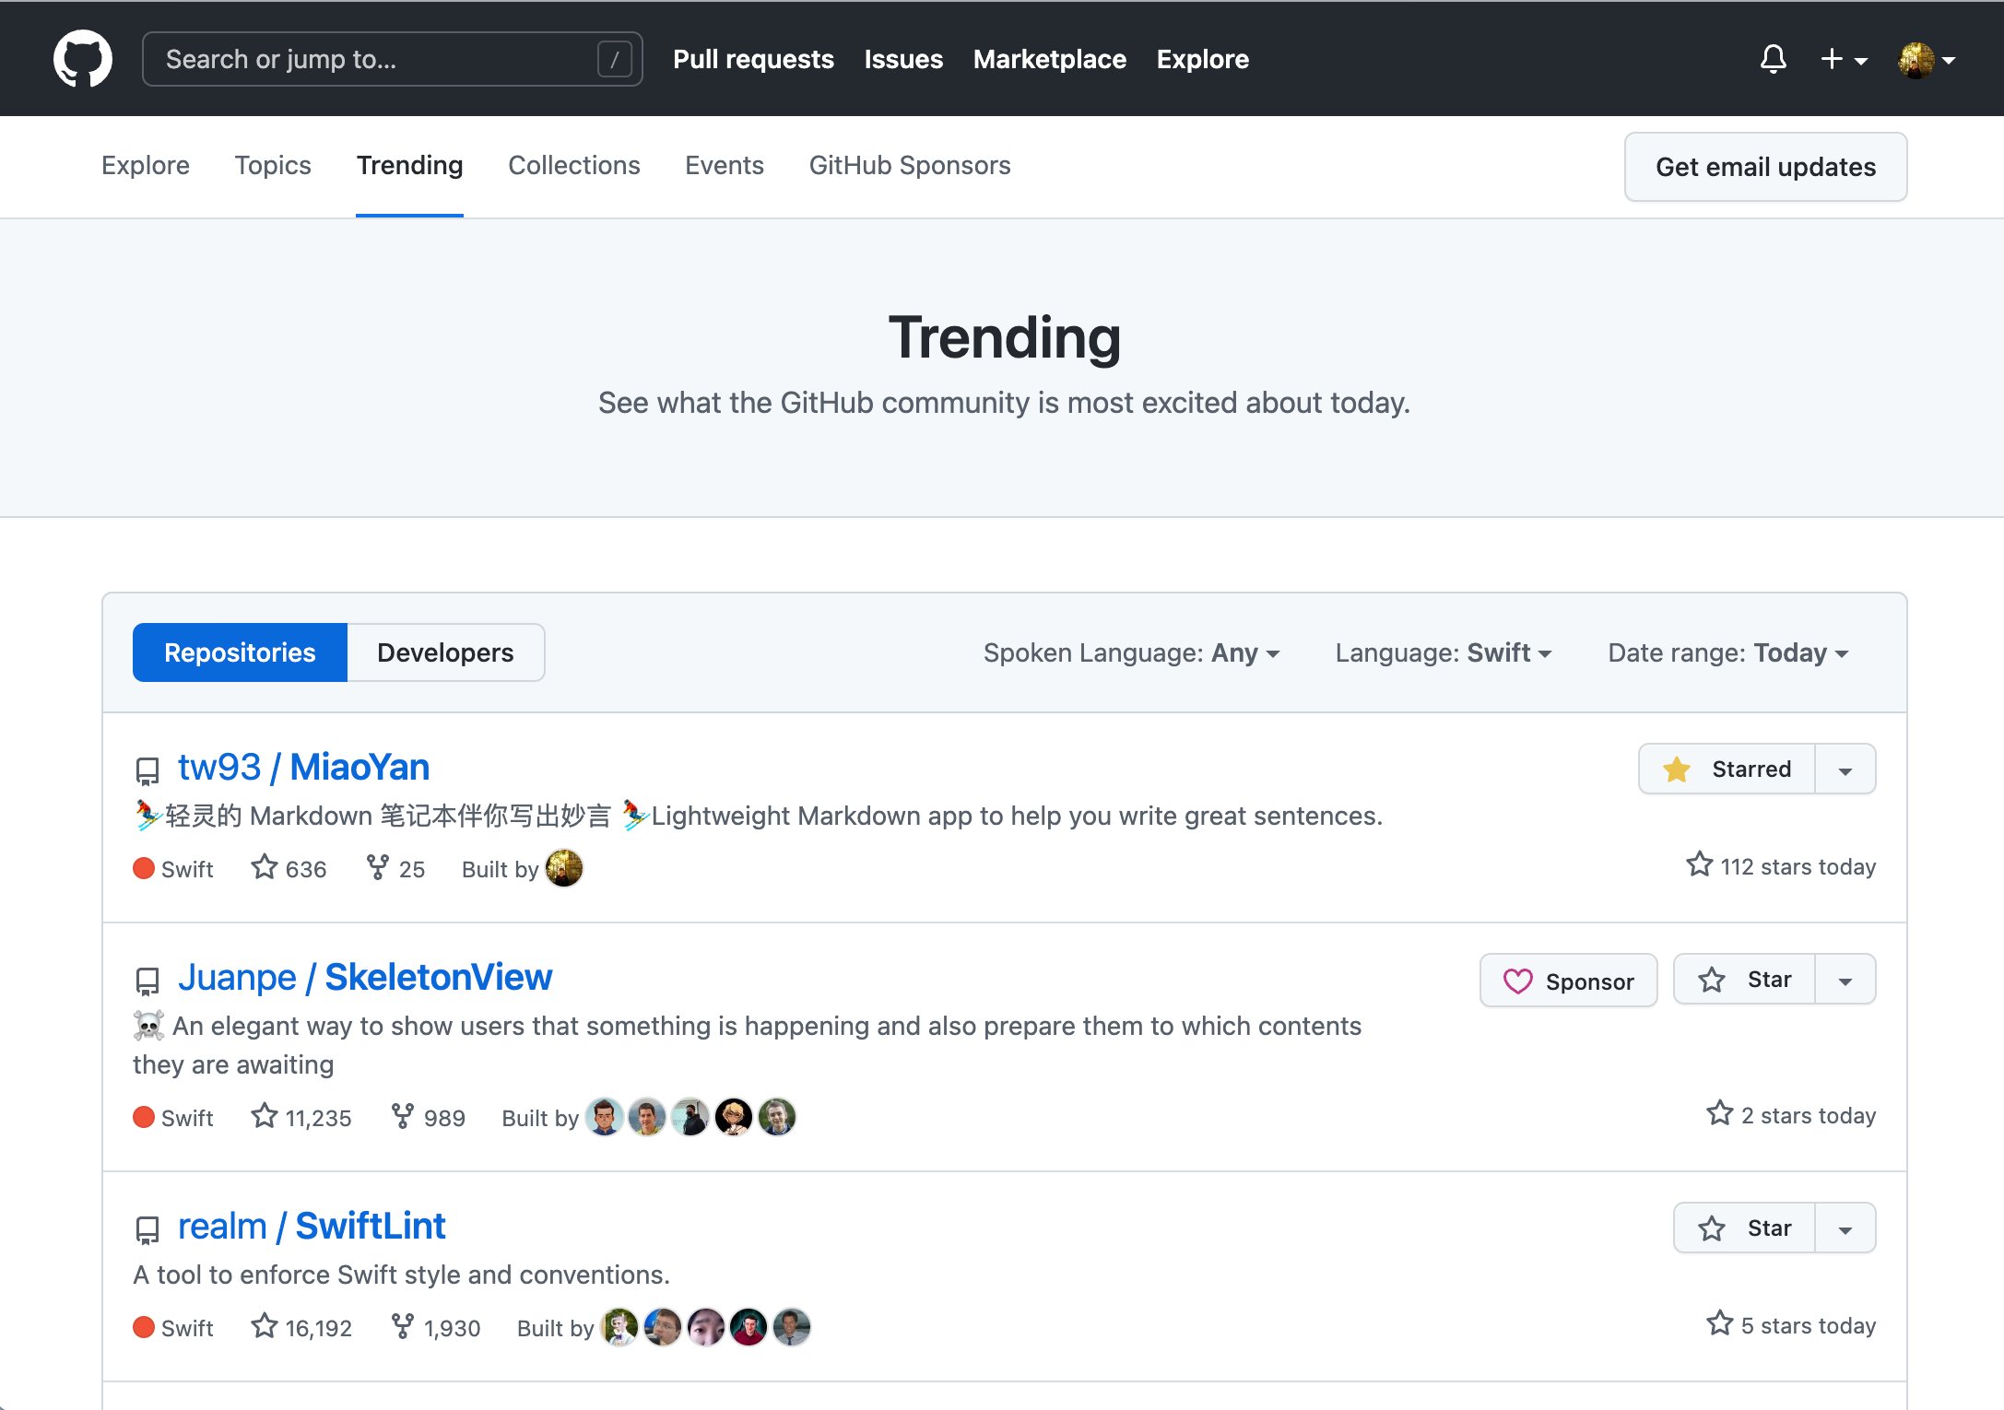
Task: Open the Juanpe / SkeletonView link
Action: [365, 977]
